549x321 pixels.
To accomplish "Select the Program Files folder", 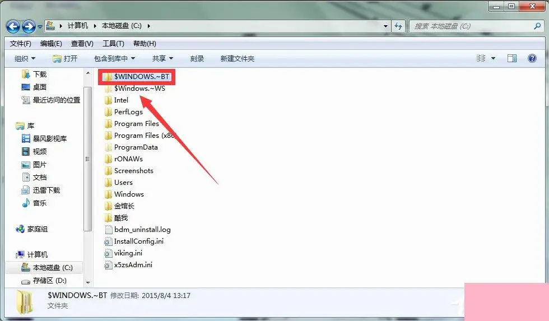I will [x=132, y=124].
